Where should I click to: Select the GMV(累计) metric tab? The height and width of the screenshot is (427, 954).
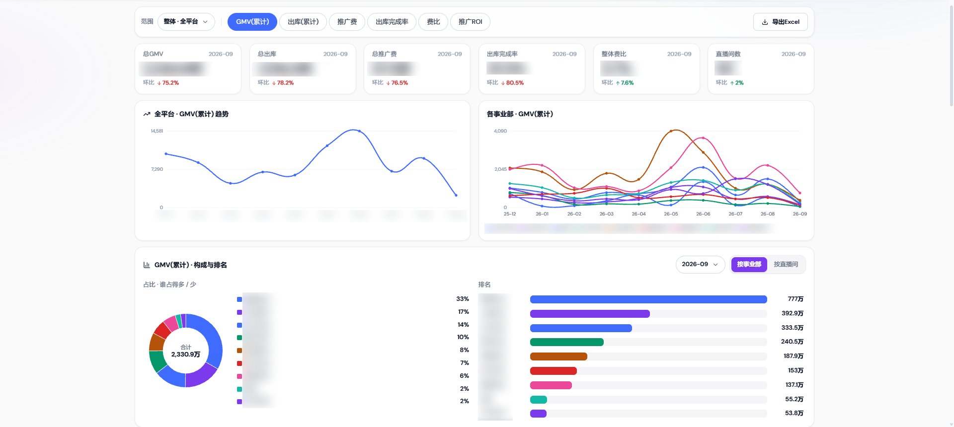[252, 22]
